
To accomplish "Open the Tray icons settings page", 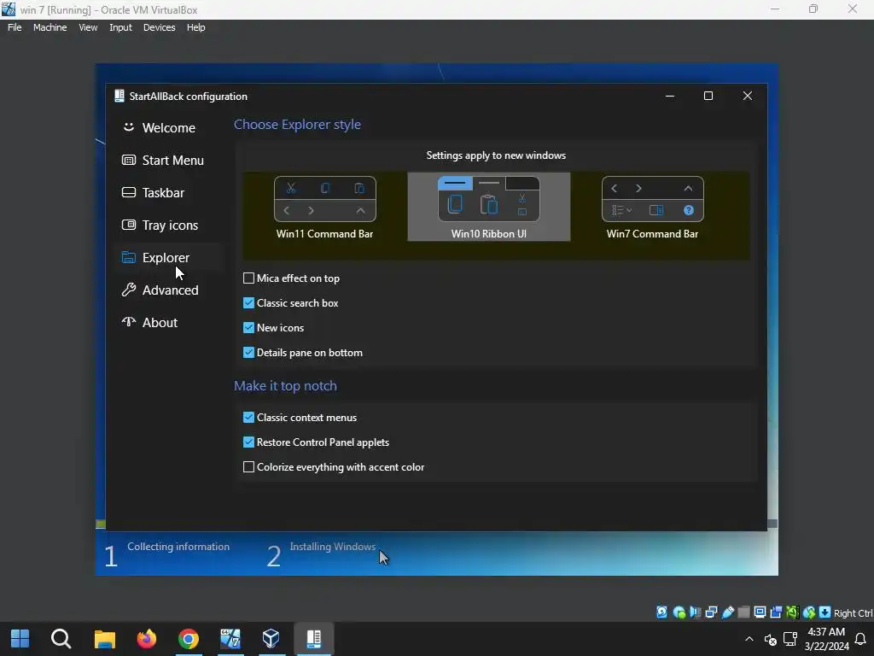I will click(168, 225).
